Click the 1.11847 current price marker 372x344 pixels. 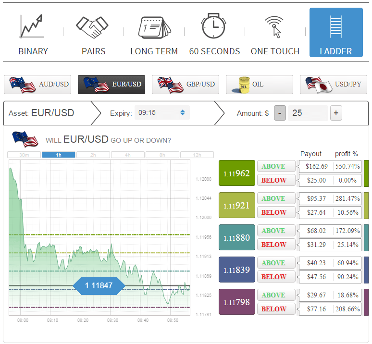pyautogui.click(x=99, y=286)
